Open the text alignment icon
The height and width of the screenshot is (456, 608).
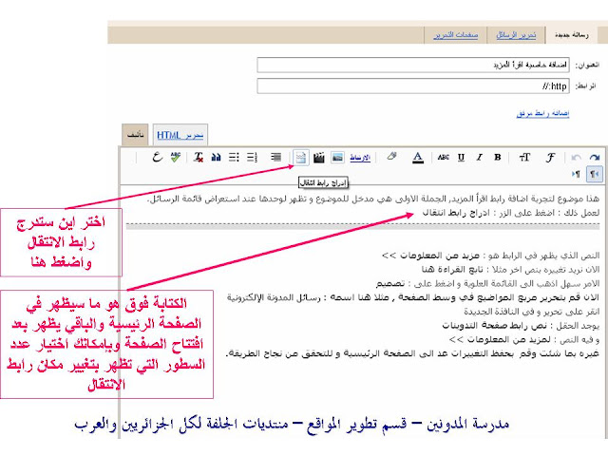(276, 158)
